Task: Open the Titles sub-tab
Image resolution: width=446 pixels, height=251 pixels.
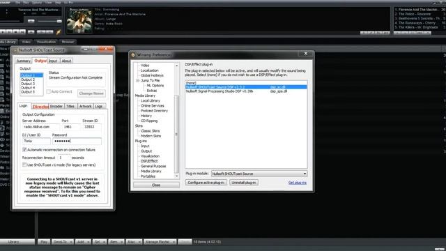Action: (70, 107)
